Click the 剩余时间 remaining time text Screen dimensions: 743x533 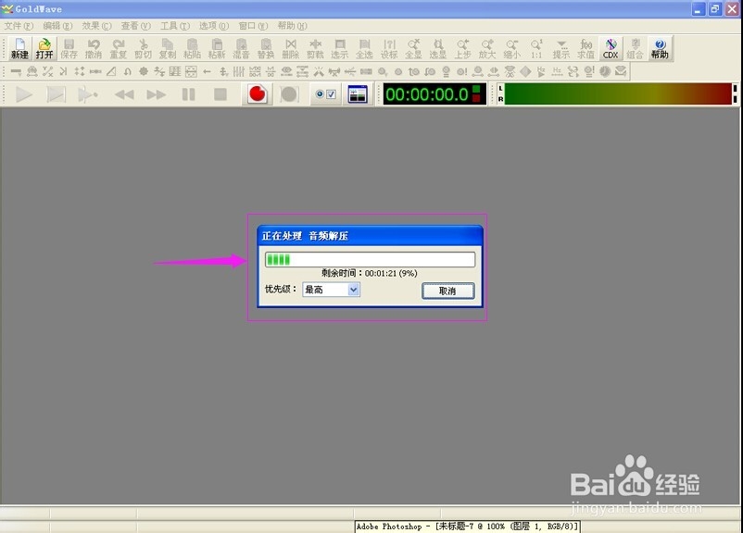370,273
